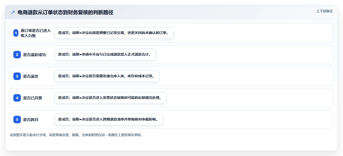The width and height of the screenshot is (343, 156).
Task: Click the step number 5 badge
Action: tap(17, 120)
